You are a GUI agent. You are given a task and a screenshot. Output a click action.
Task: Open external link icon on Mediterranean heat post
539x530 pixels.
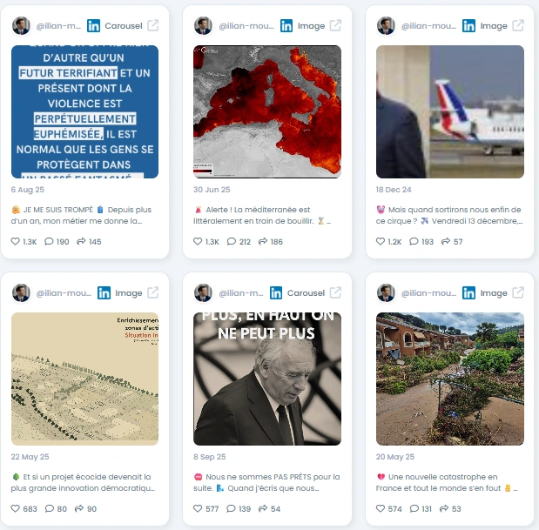pyautogui.click(x=335, y=25)
